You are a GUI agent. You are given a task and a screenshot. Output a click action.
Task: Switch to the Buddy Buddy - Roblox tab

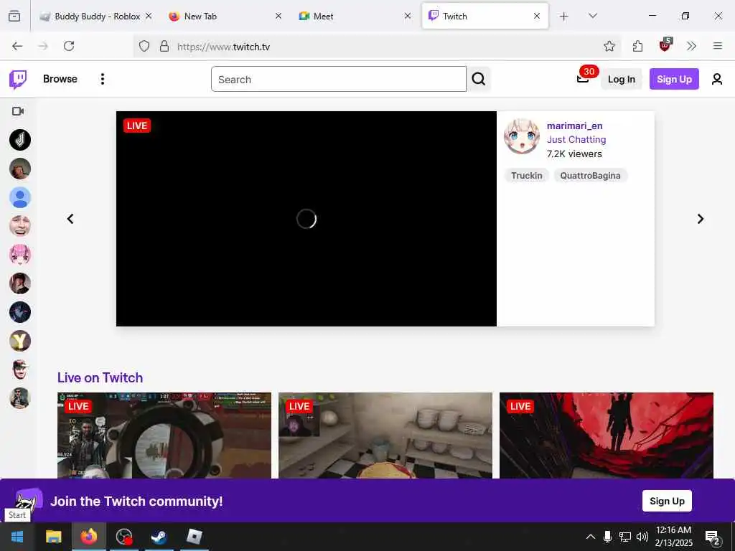(x=96, y=16)
